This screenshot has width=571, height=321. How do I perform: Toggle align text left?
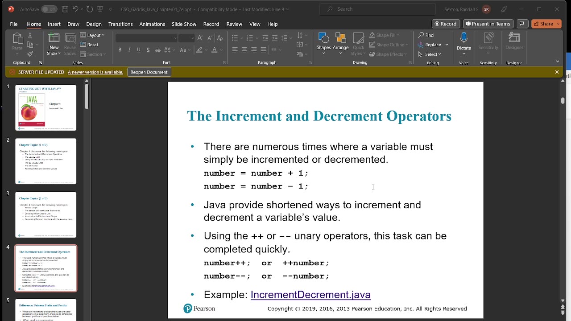pyautogui.click(x=235, y=50)
